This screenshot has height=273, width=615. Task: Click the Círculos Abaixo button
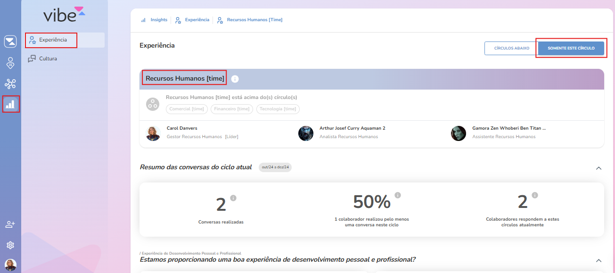click(511, 48)
